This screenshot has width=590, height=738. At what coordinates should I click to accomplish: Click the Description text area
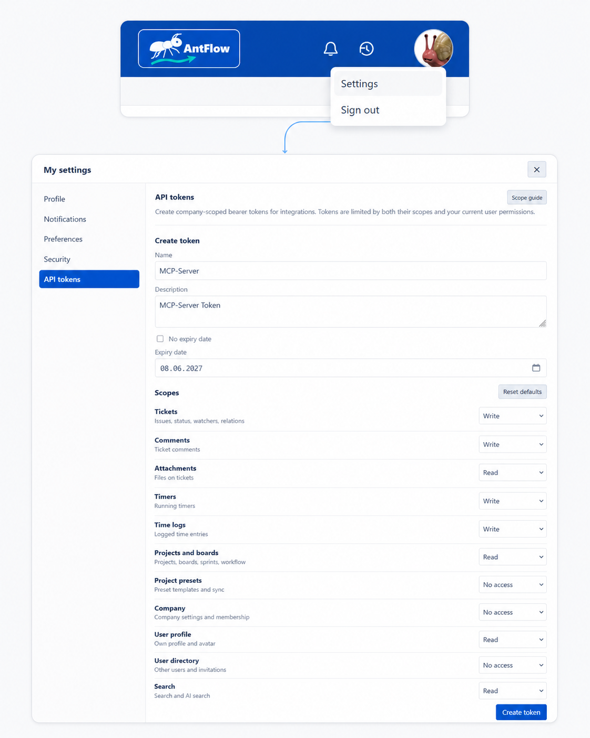tap(351, 312)
